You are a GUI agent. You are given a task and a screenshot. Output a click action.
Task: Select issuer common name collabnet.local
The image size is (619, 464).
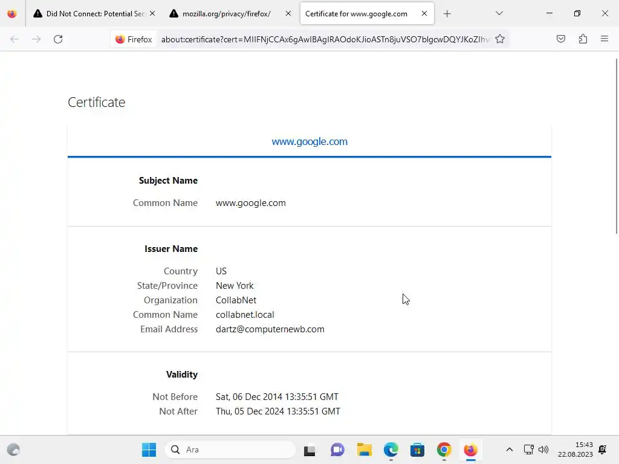[x=245, y=315]
